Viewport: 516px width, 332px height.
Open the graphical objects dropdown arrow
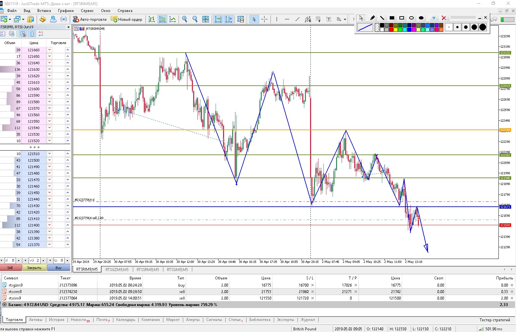point(345,19)
